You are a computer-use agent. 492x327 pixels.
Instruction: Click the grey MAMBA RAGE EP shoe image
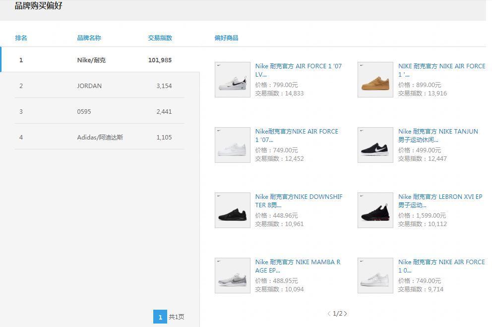tap(232, 276)
